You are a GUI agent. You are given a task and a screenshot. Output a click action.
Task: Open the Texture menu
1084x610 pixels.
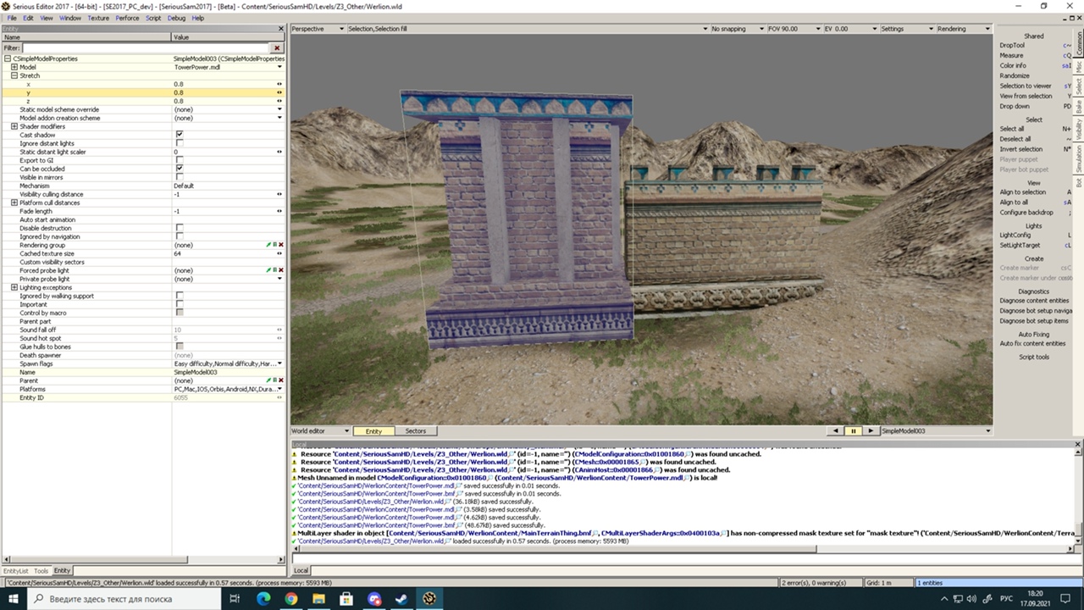click(98, 18)
